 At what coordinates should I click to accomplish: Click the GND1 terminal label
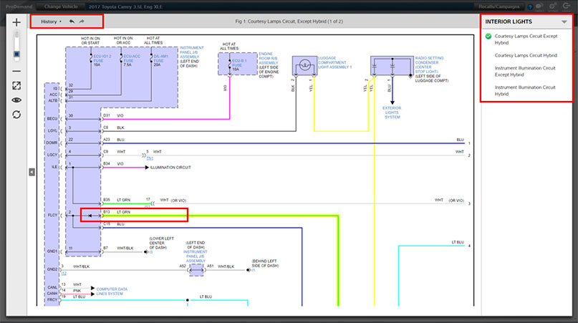point(52,251)
